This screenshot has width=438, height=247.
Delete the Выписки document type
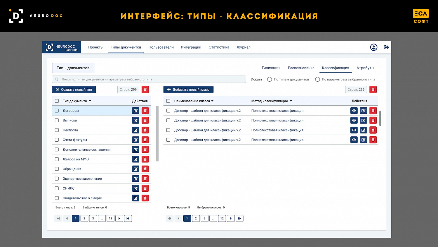[x=145, y=120]
